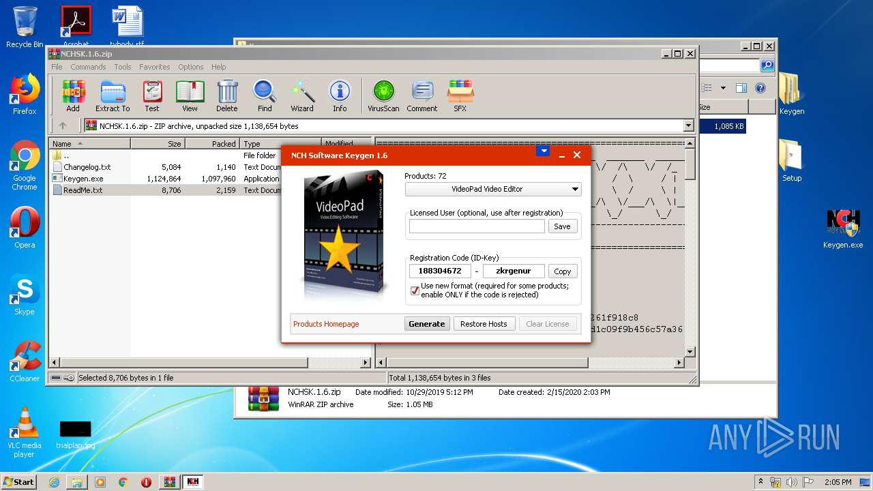The height and width of the screenshot is (491, 873).
Task: Open the Commands menu
Action: coord(88,67)
